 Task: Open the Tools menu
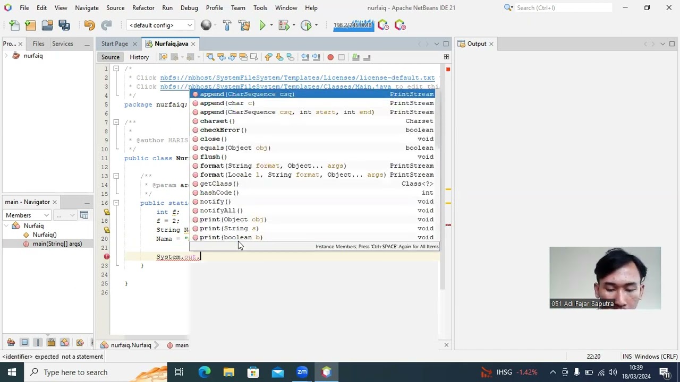[260, 7]
